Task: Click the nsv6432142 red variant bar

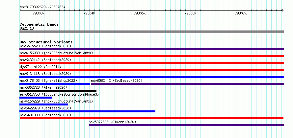Action: 151,63
